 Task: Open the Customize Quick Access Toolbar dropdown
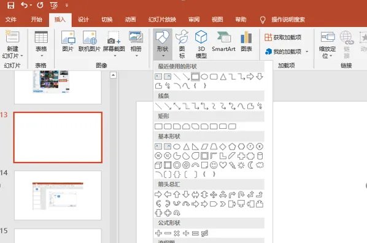pos(67,5)
